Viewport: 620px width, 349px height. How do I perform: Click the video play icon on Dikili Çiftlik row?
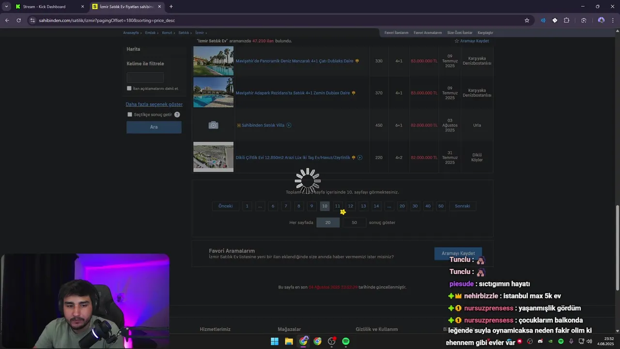[359, 158]
